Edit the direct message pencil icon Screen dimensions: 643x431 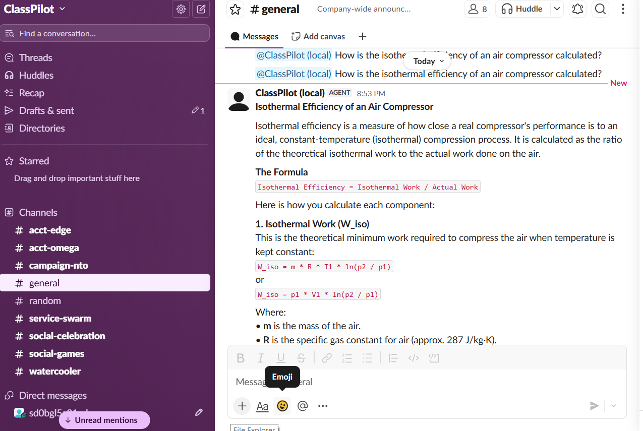click(x=199, y=412)
